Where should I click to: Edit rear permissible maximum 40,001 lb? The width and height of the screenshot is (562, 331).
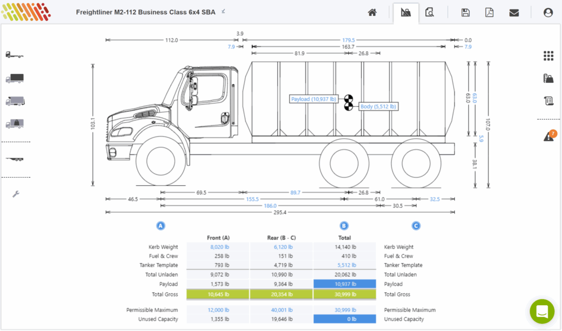tap(282, 310)
